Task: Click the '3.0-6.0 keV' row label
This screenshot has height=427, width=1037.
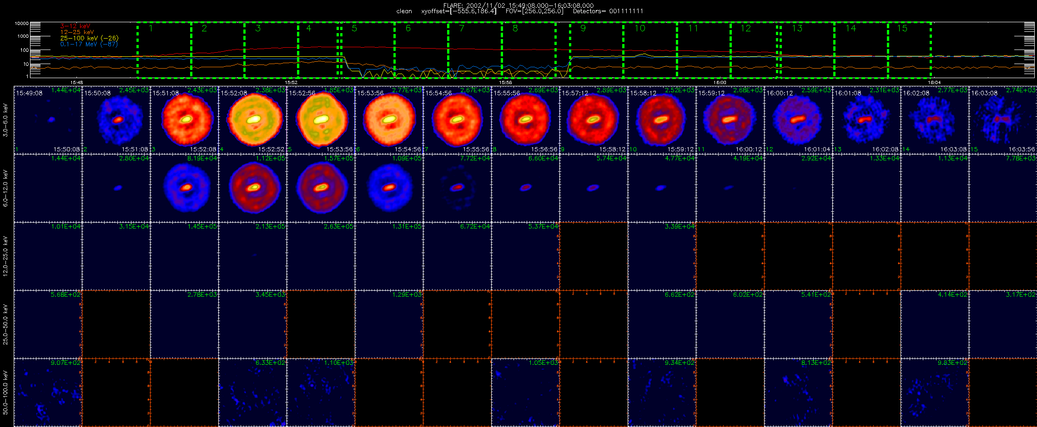Action: pos(5,120)
